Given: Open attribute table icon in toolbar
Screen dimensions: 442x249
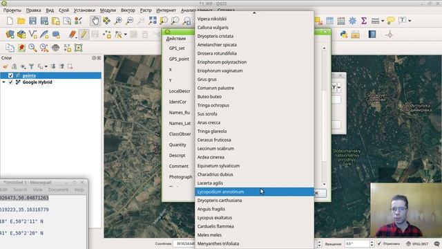Looking at the screenshot, I should (x=329, y=21).
